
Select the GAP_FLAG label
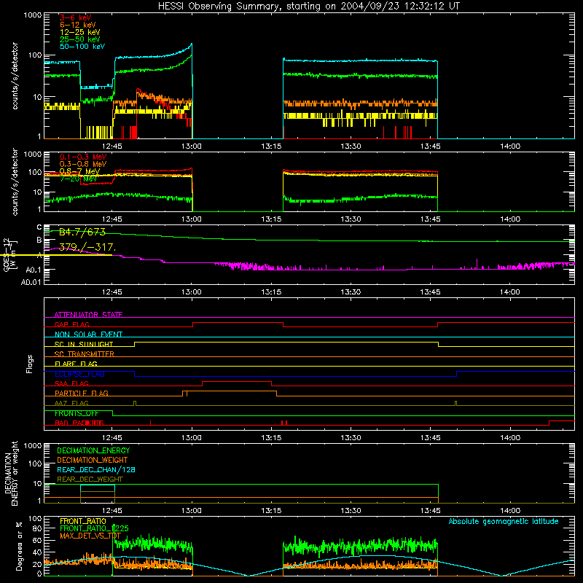[71, 324]
